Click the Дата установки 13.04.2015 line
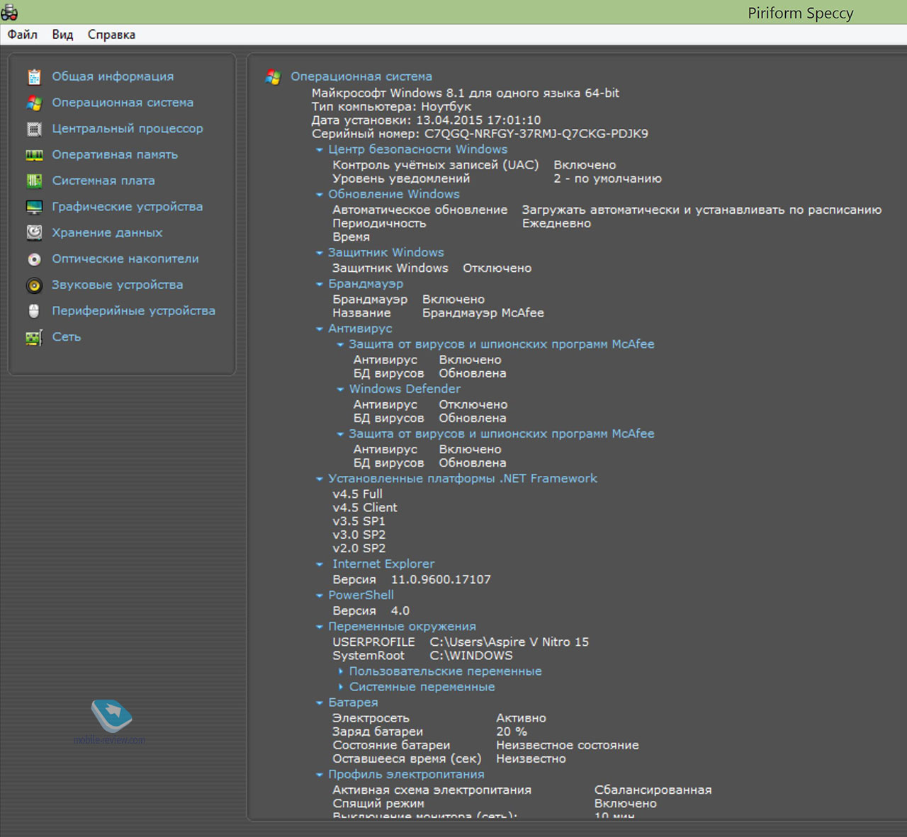 (426, 120)
